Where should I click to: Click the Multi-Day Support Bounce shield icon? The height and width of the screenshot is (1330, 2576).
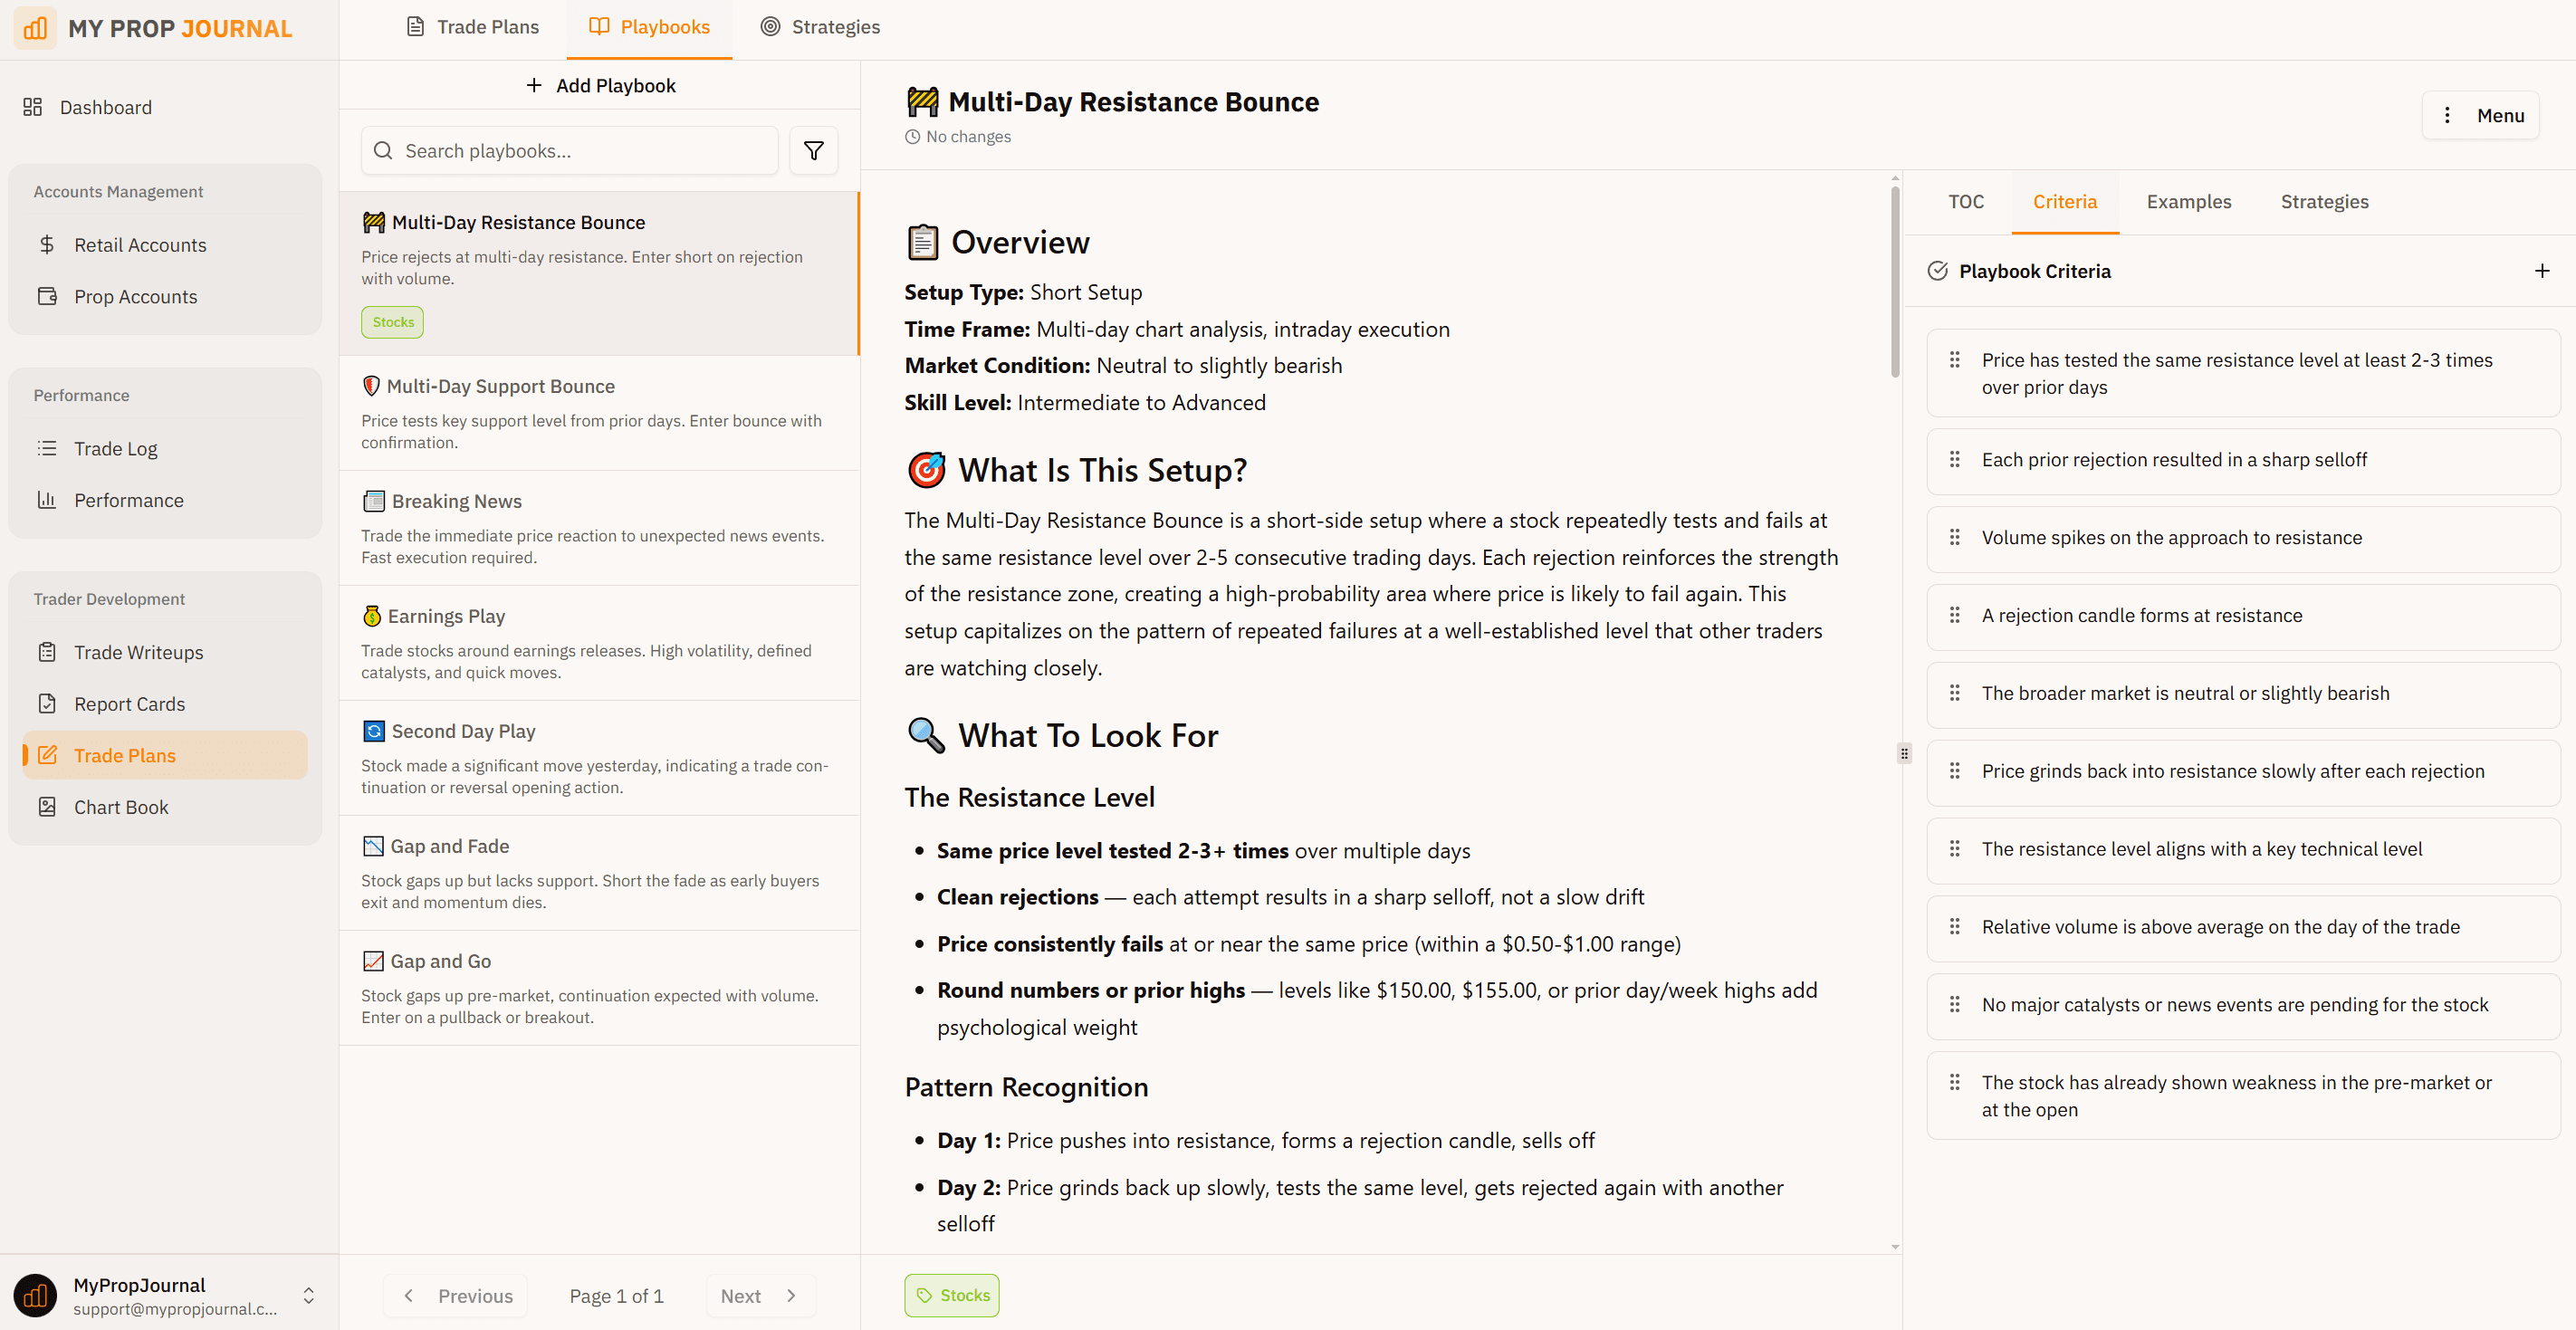coord(371,386)
